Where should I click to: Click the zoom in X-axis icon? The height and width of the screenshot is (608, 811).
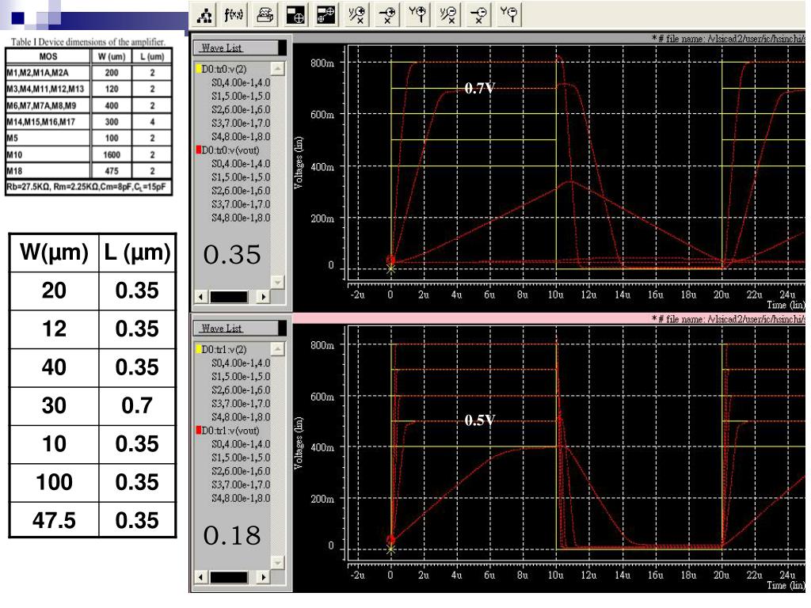(x=386, y=15)
